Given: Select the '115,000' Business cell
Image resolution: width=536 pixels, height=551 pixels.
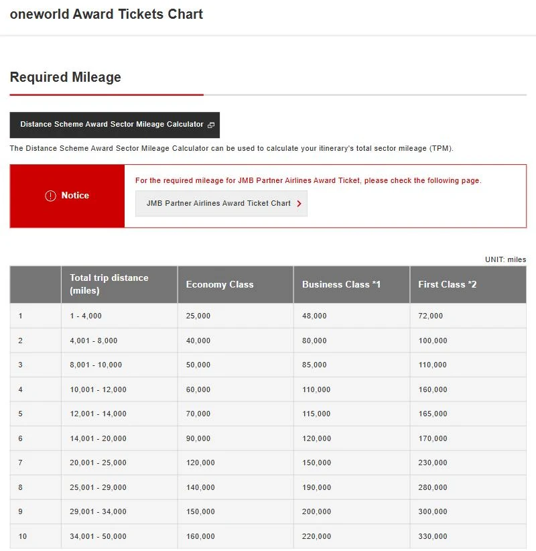Looking at the screenshot, I should [352, 414].
